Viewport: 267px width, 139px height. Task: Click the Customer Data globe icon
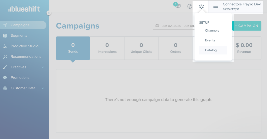[5, 88]
